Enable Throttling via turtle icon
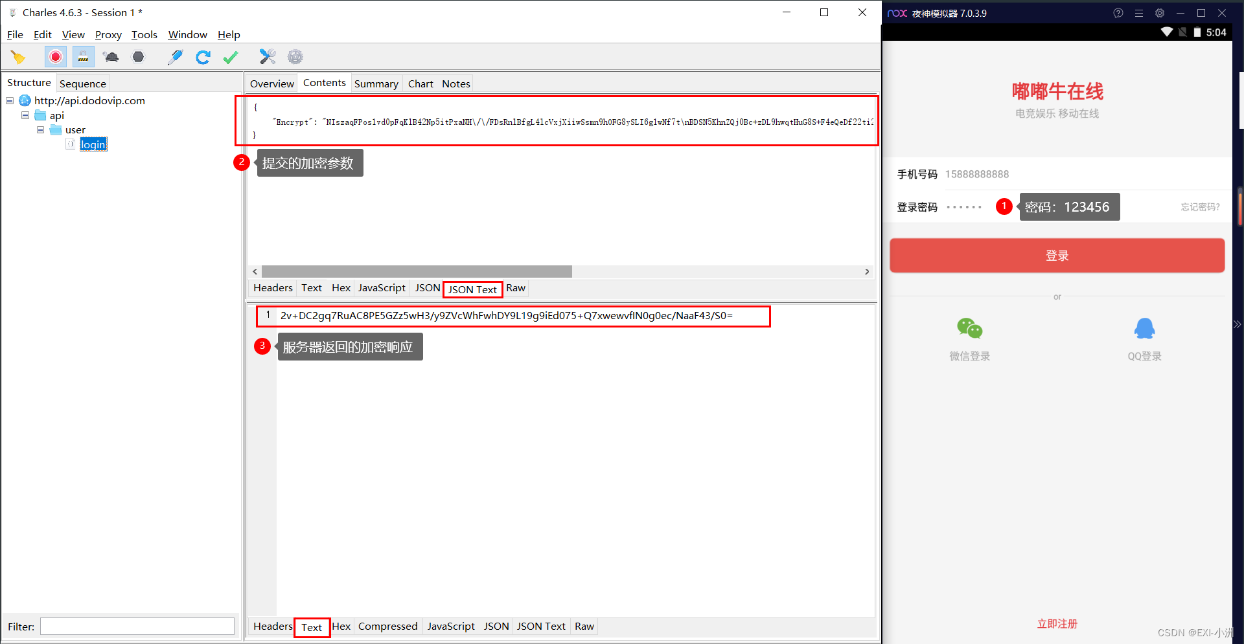The width and height of the screenshot is (1244, 644). coord(110,57)
